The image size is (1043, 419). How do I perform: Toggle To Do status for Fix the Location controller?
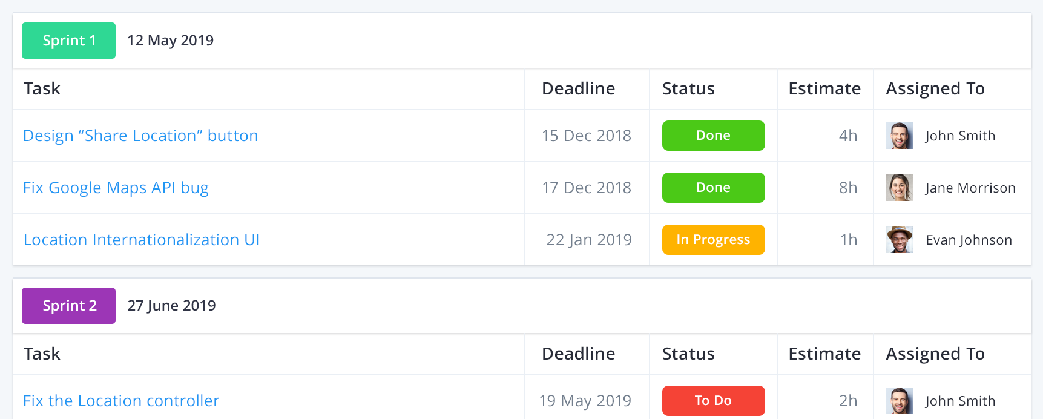point(713,400)
